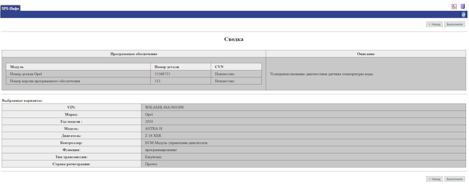
Task: Click the 'Функция:' row label
Action: pos(71,150)
